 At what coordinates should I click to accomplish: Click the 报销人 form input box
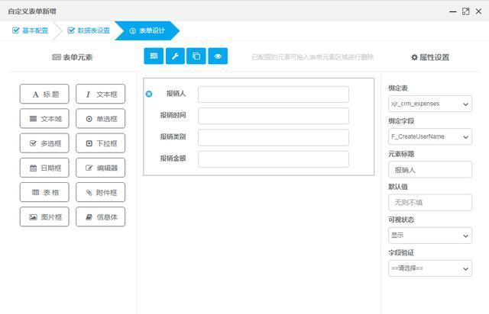[274, 95]
